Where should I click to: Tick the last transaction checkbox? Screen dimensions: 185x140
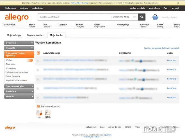38,98
